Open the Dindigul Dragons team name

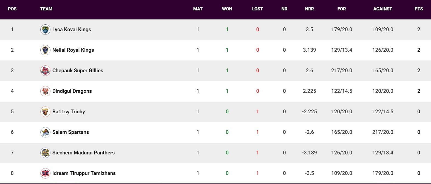click(72, 91)
